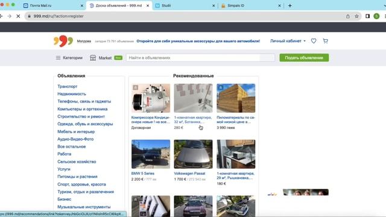Open Бизнес category
The height and width of the screenshot is (217, 386).
pyautogui.click(x=65, y=199)
